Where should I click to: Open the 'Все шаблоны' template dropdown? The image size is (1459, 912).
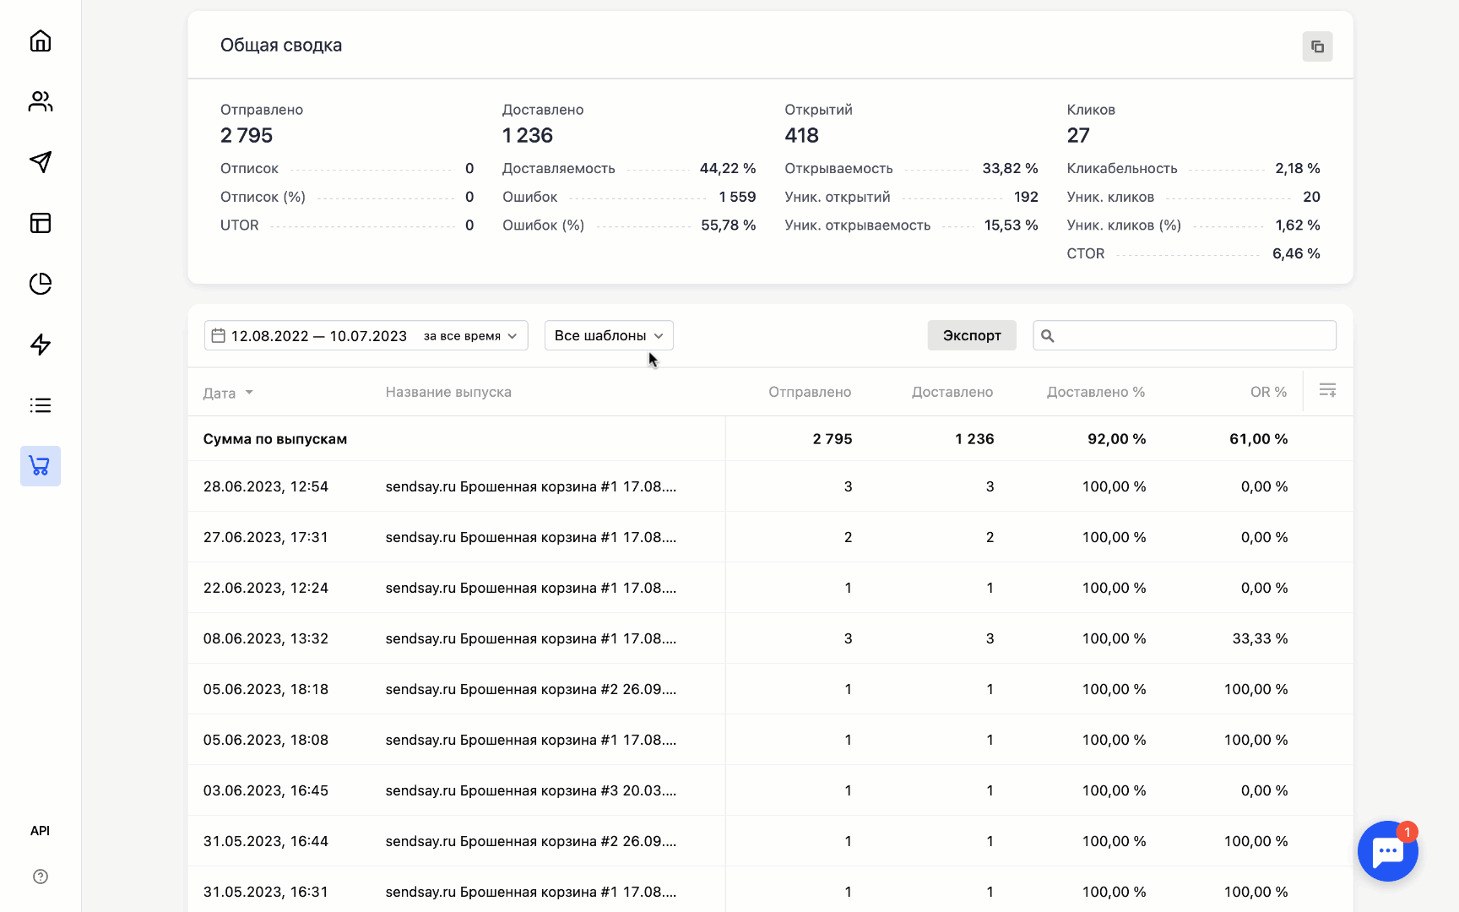pyautogui.click(x=608, y=335)
